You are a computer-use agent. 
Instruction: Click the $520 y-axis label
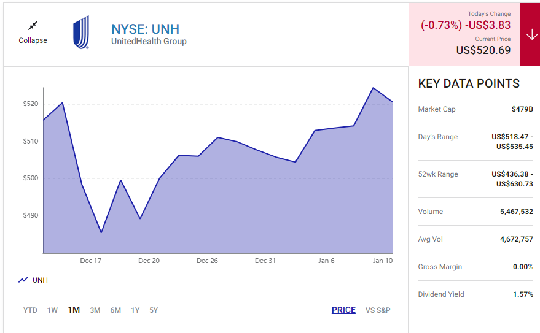tap(30, 104)
